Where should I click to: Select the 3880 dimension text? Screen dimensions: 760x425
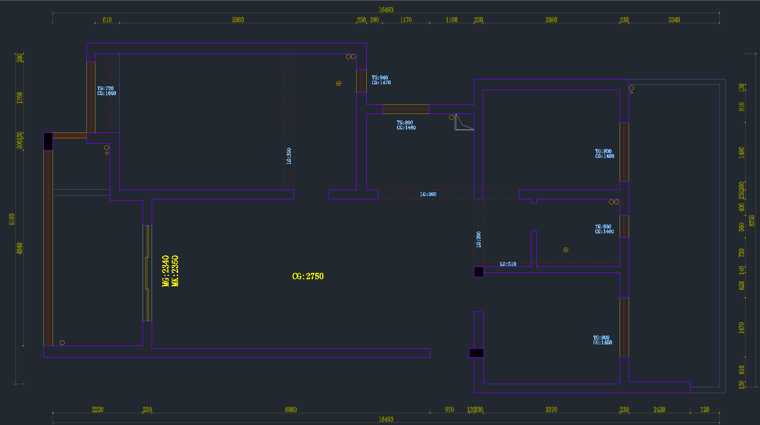click(x=551, y=20)
